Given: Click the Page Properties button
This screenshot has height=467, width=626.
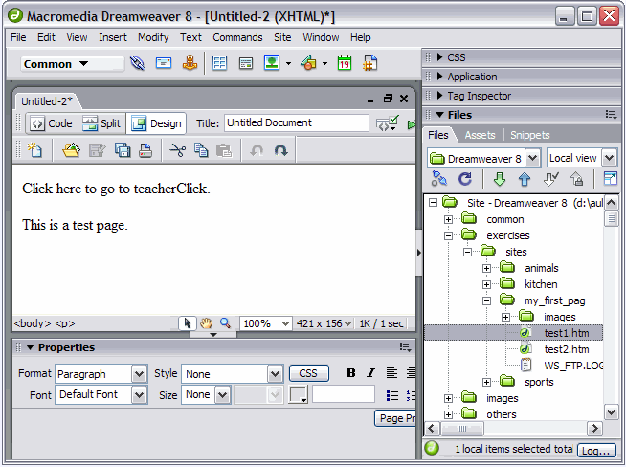Looking at the screenshot, I should [395, 418].
